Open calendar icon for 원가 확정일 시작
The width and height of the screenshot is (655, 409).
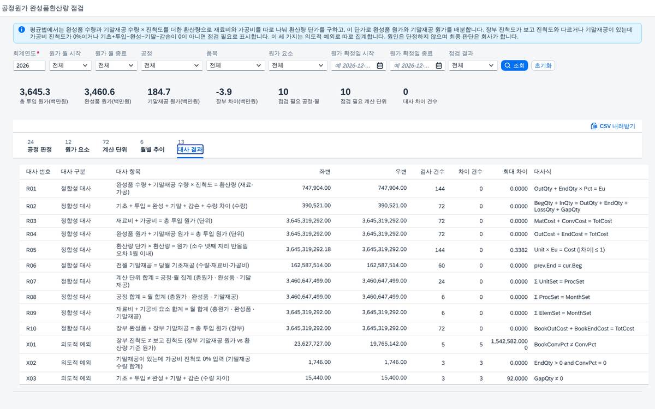tap(379, 65)
